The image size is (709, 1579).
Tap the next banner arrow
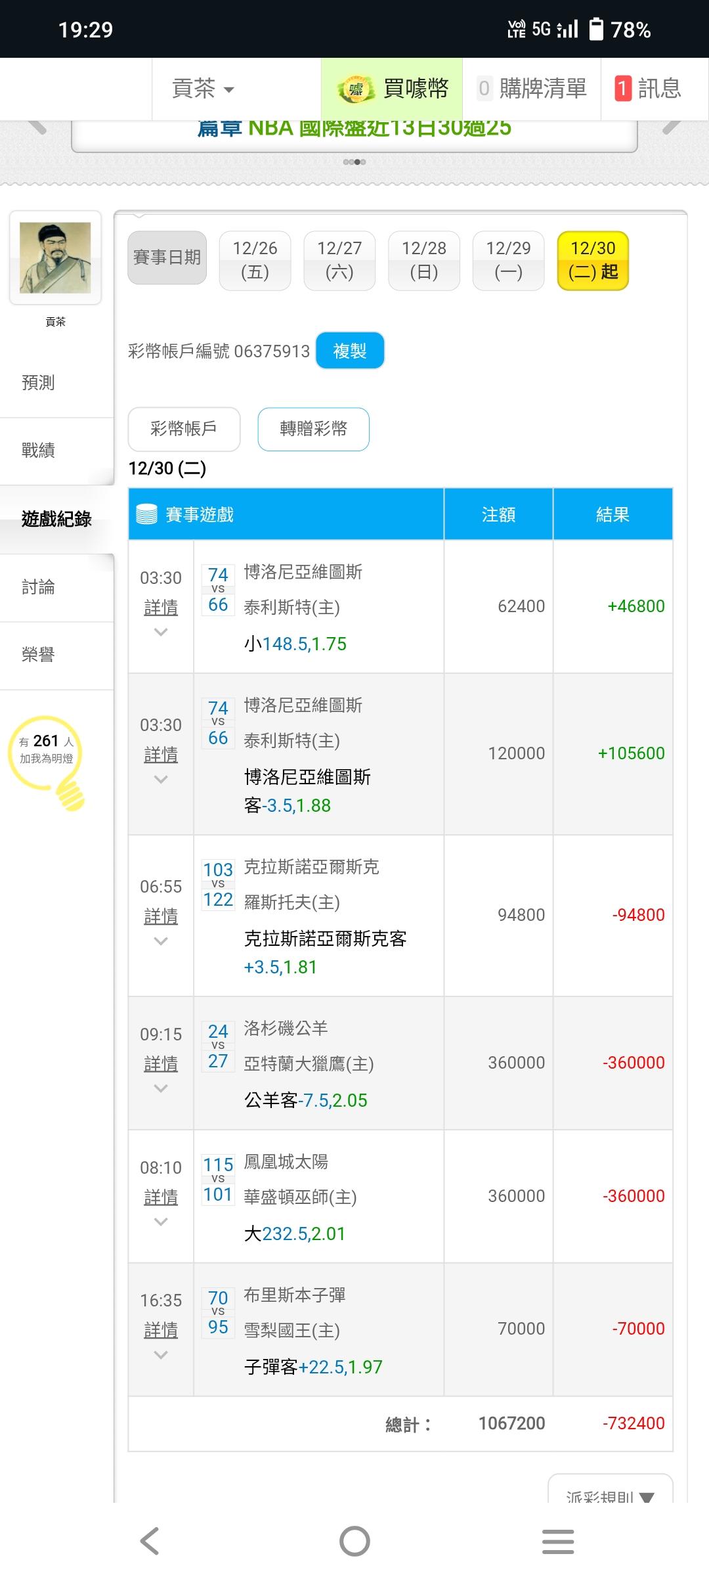[672, 126]
